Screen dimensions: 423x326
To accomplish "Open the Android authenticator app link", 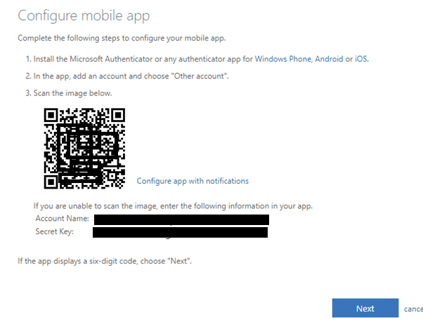I will (x=329, y=59).
